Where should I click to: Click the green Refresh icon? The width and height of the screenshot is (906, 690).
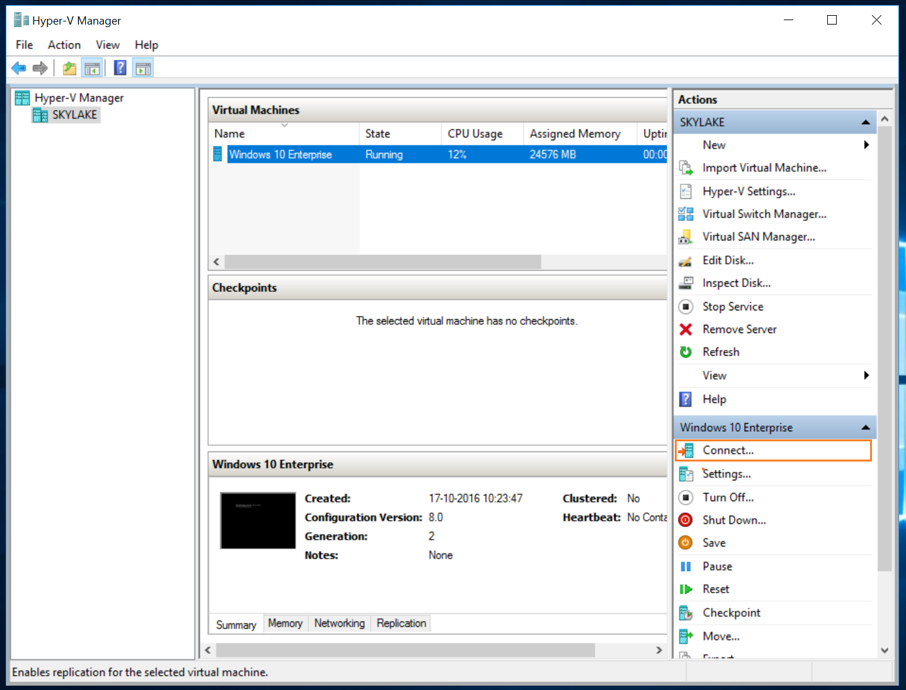point(686,352)
